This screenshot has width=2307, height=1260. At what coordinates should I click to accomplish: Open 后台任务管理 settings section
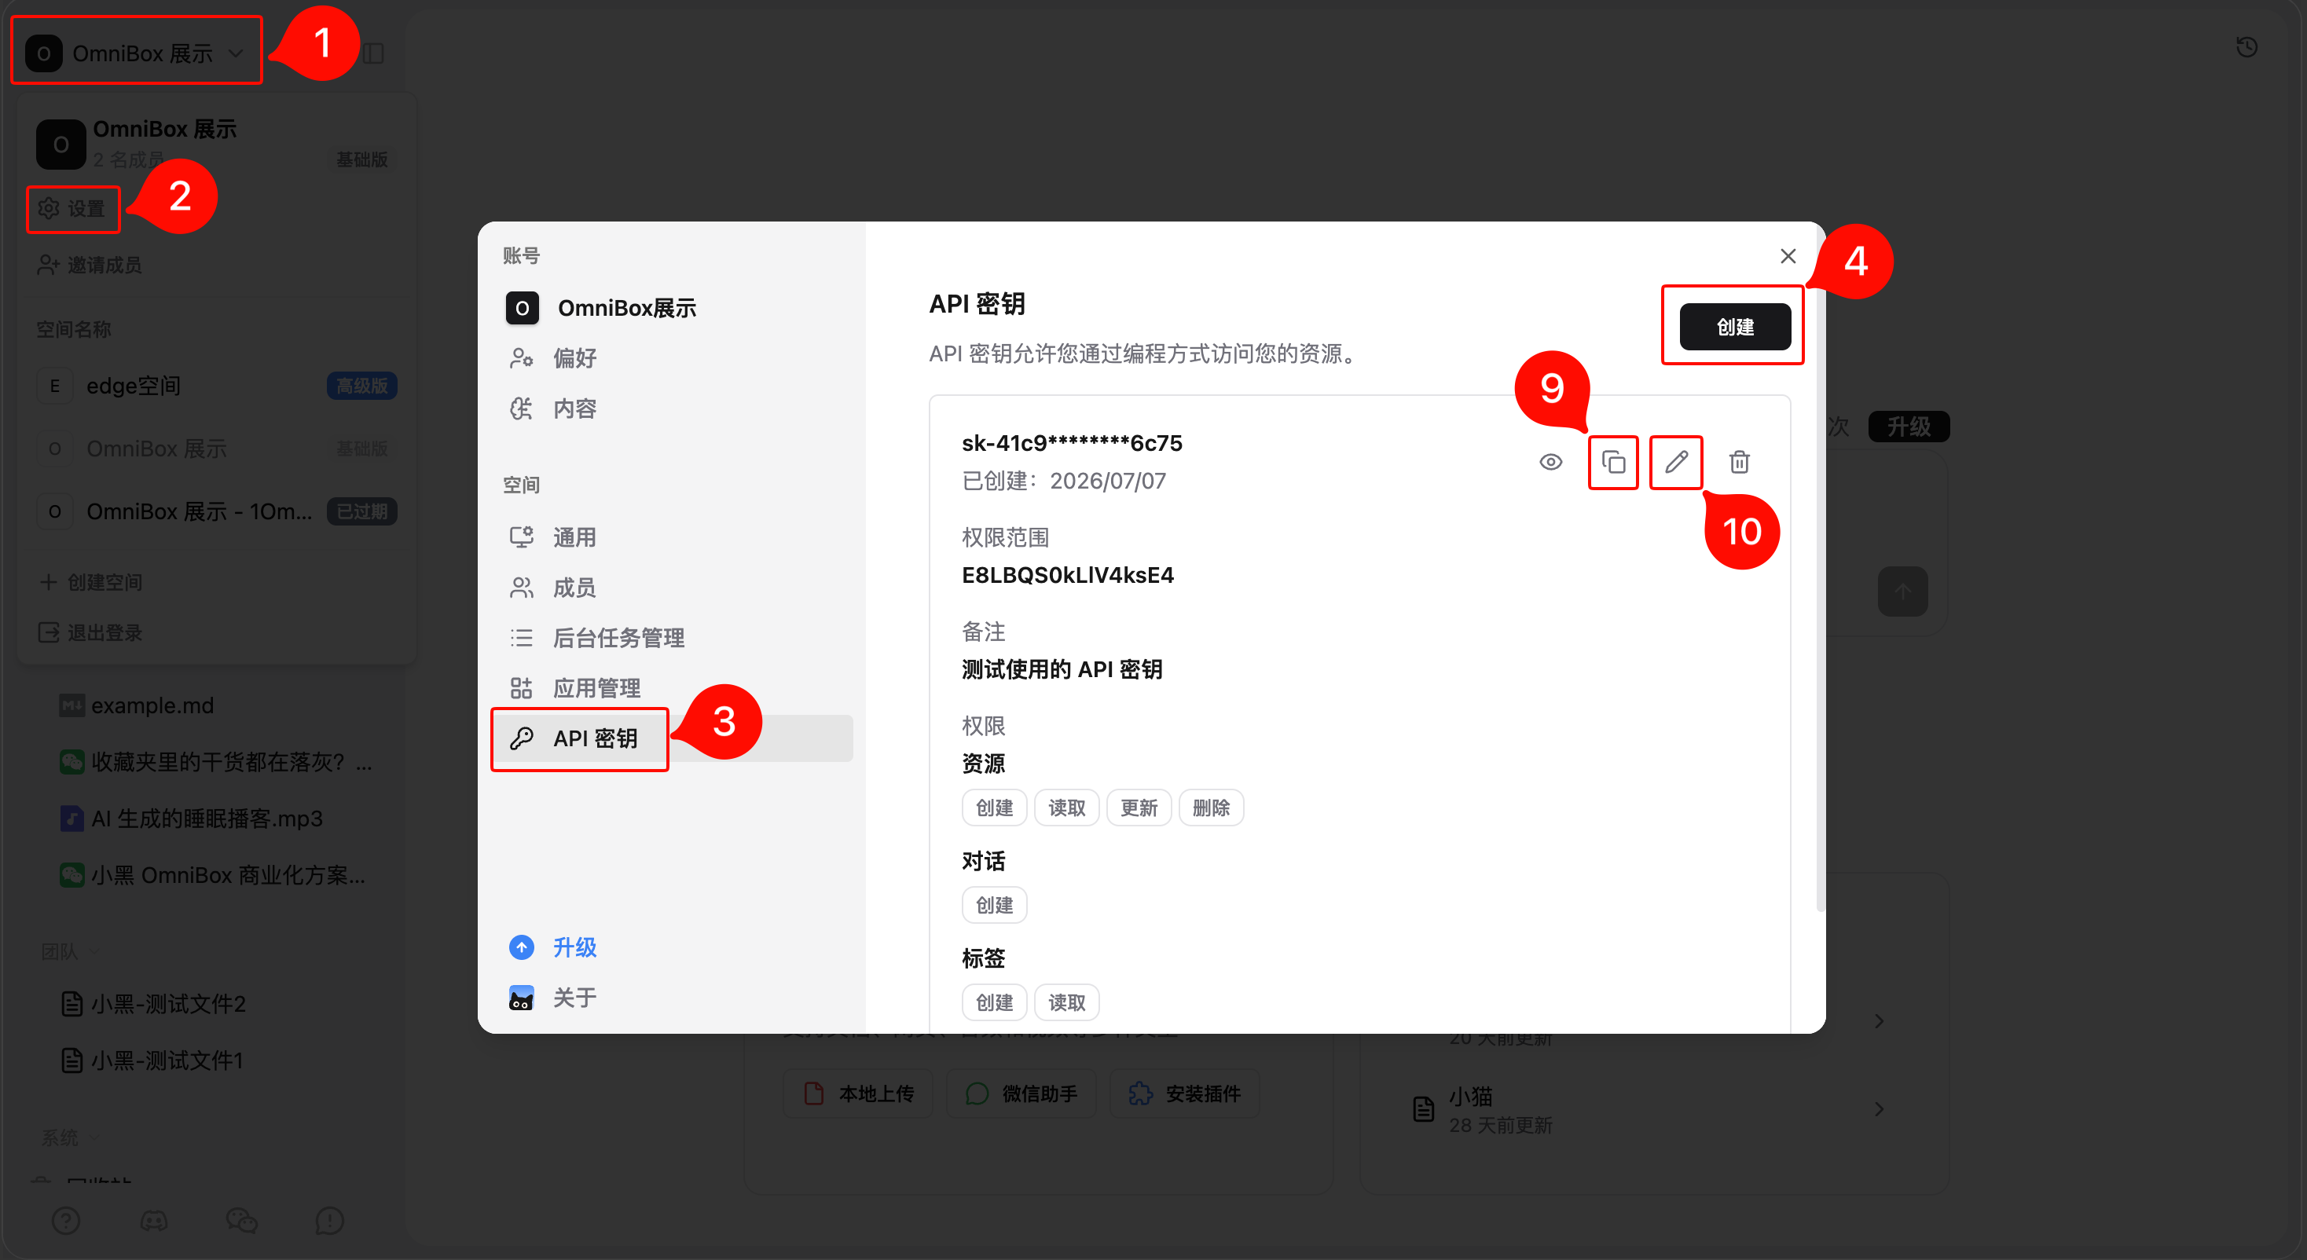click(x=673, y=638)
